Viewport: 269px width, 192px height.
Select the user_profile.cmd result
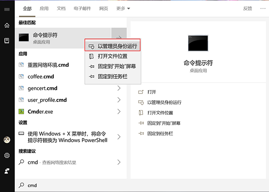coord(71,100)
